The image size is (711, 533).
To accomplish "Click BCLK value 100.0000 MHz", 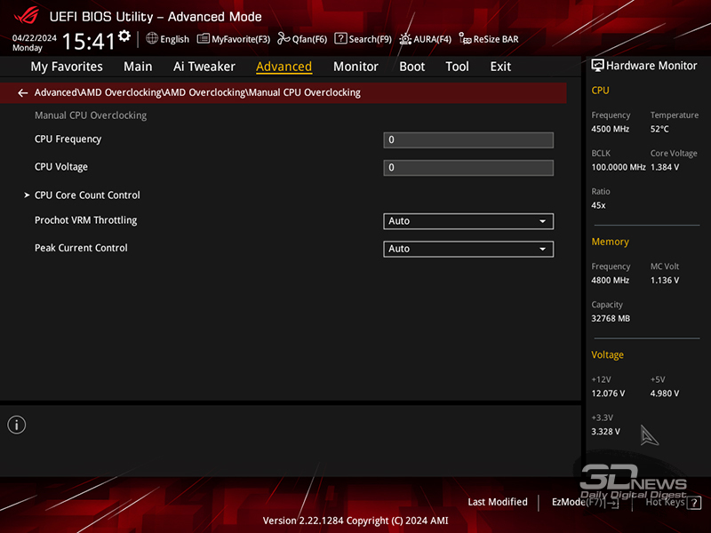I will tap(618, 167).
